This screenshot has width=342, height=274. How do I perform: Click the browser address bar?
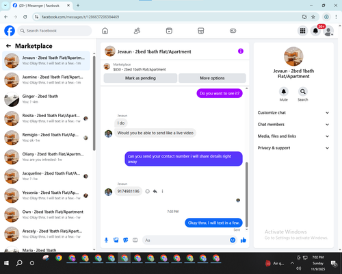(169, 17)
